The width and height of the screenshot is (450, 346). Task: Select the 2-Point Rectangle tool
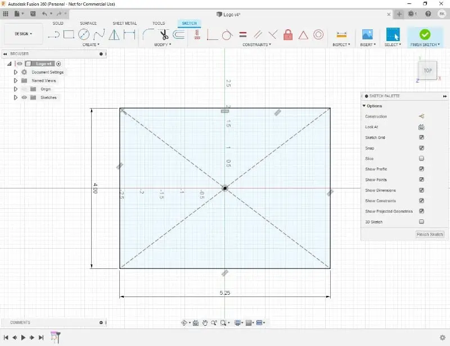[69, 34]
